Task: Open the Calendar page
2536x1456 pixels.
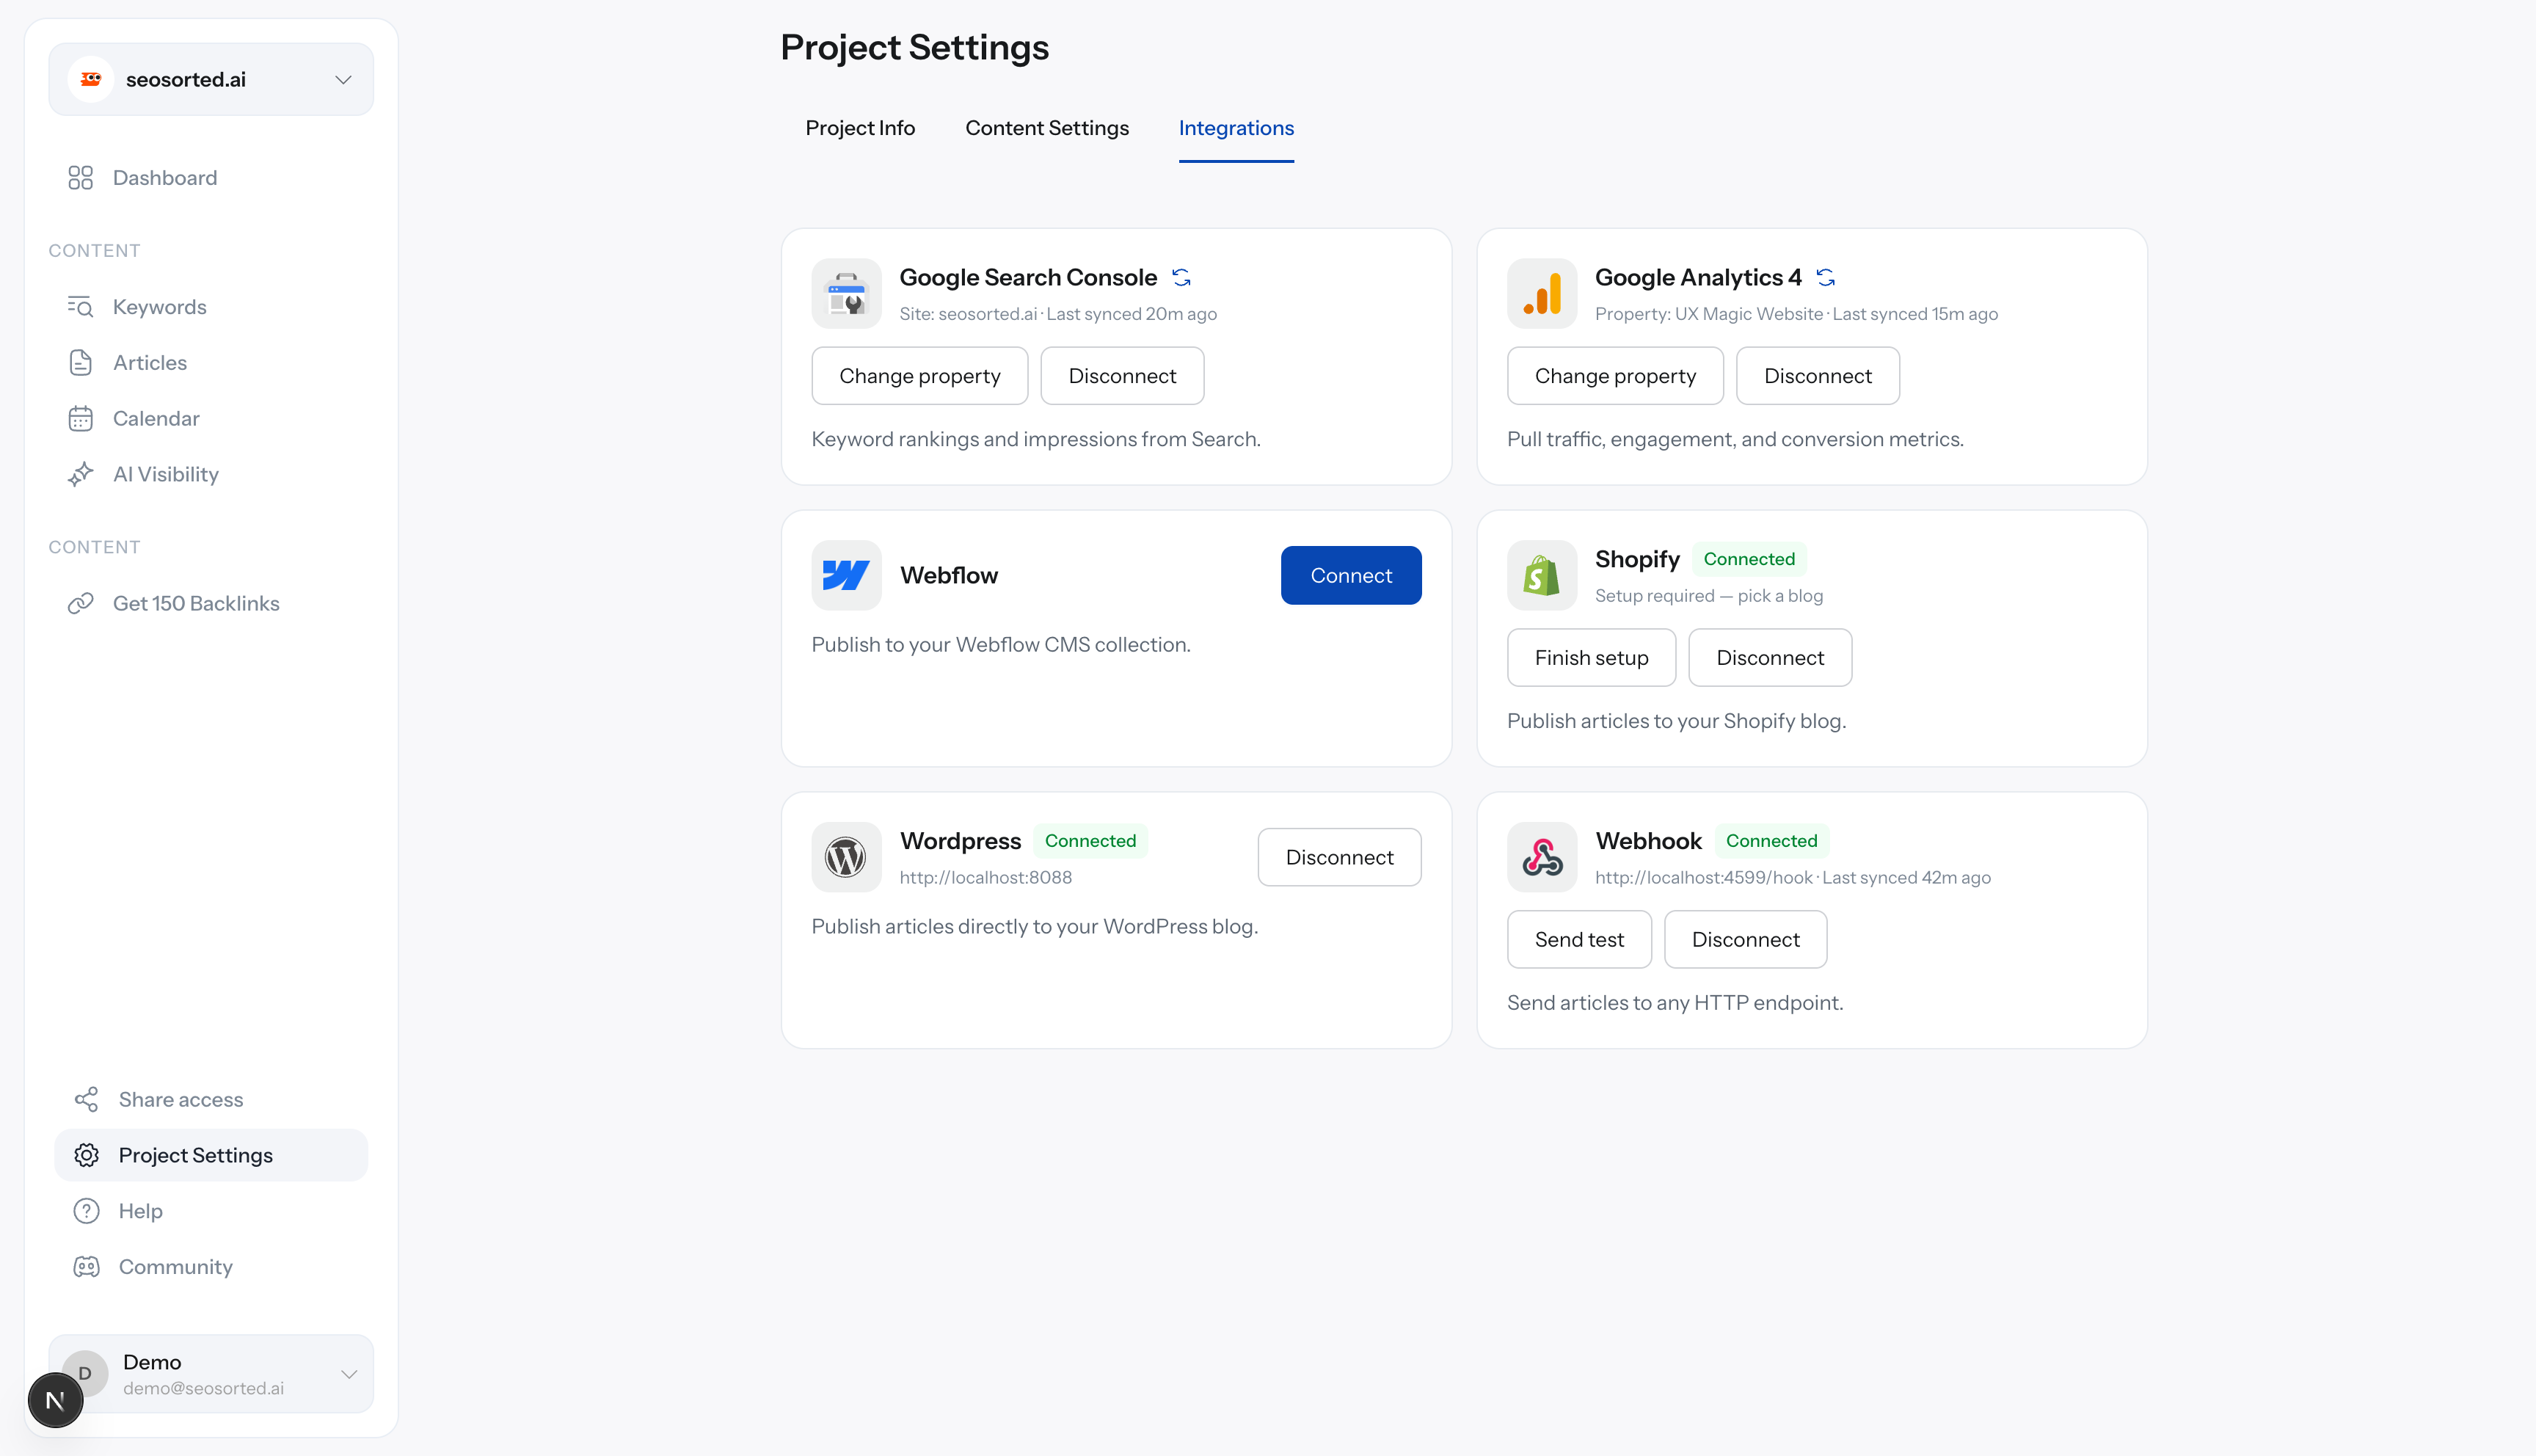Action: click(x=211, y=419)
